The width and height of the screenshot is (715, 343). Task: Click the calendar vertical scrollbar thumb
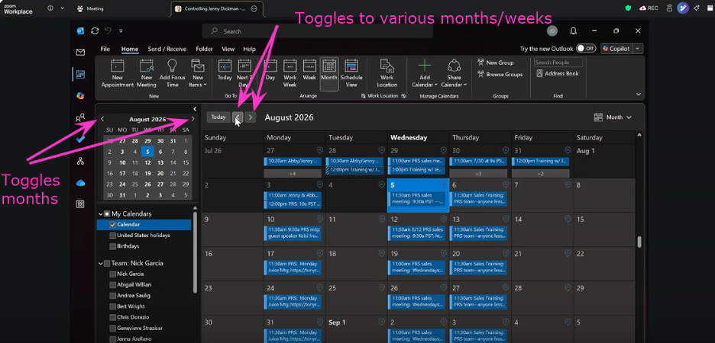pos(639,242)
